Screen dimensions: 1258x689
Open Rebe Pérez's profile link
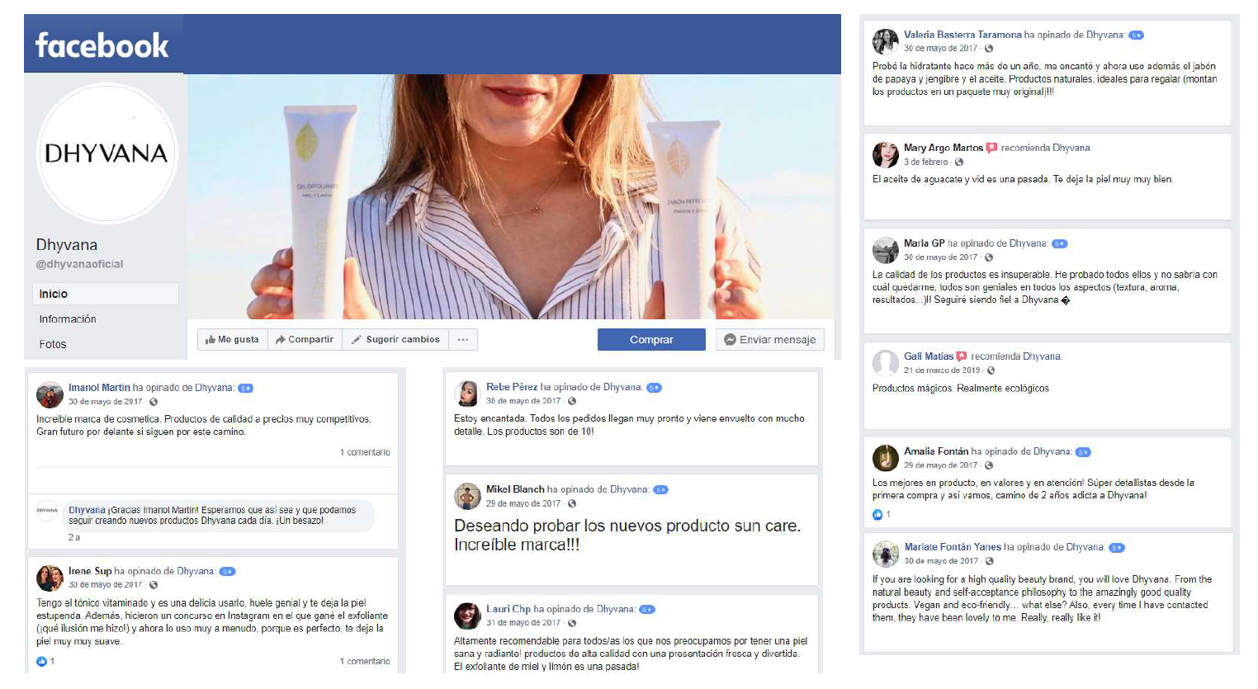coord(512,387)
